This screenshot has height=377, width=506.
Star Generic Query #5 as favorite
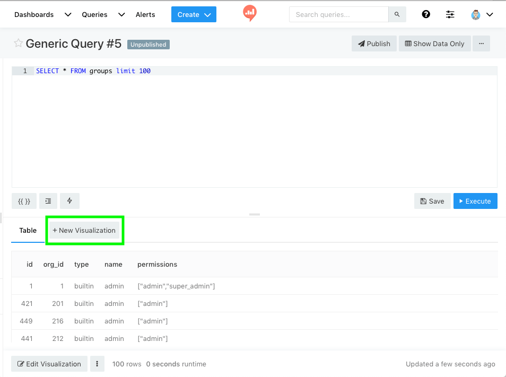[x=18, y=43]
